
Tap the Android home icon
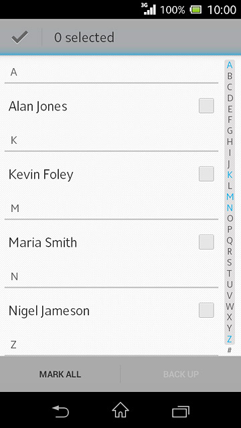pos(120,410)
